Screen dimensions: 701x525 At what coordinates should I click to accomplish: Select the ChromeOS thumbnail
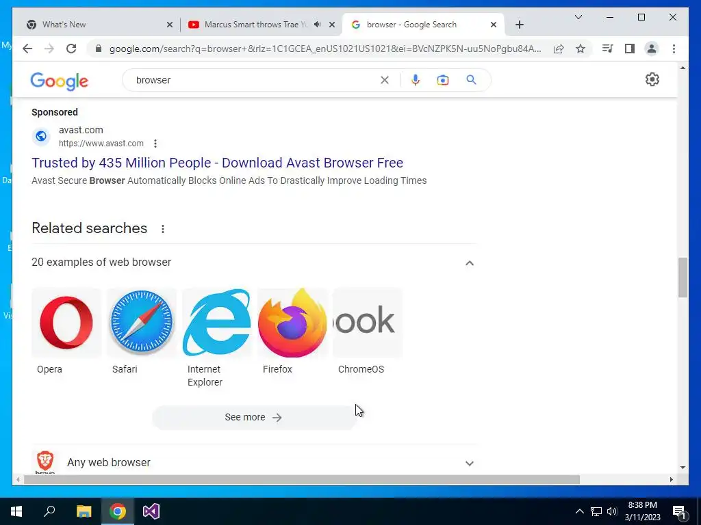coord(367,323)
